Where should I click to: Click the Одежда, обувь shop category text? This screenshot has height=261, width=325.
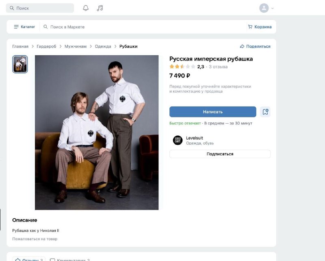[x=200, y=143]
